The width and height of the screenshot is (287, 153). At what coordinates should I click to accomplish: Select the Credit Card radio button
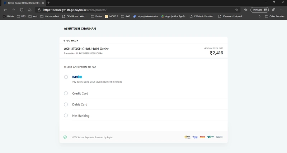tap(66, 93)
